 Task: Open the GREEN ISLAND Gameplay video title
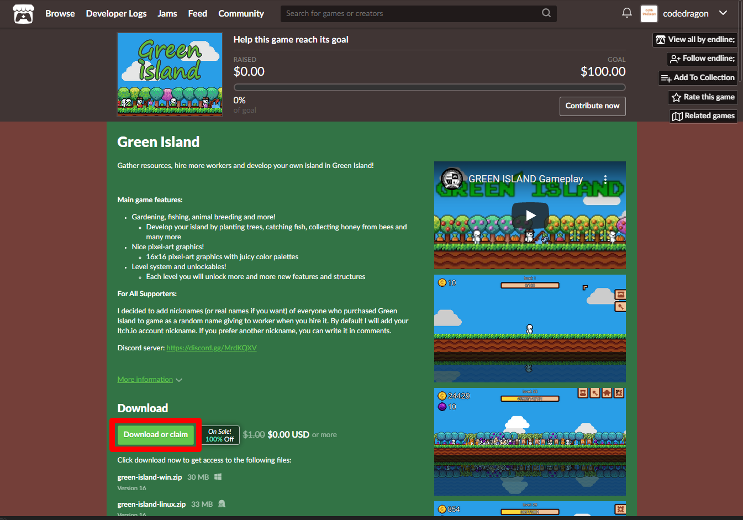pyautogui.click(x=525, y=179)
